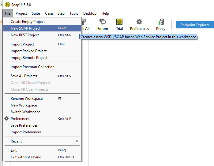This screenshot has height=166, width=214.
Task: Choose New Workspace
Action: point(42,105)
